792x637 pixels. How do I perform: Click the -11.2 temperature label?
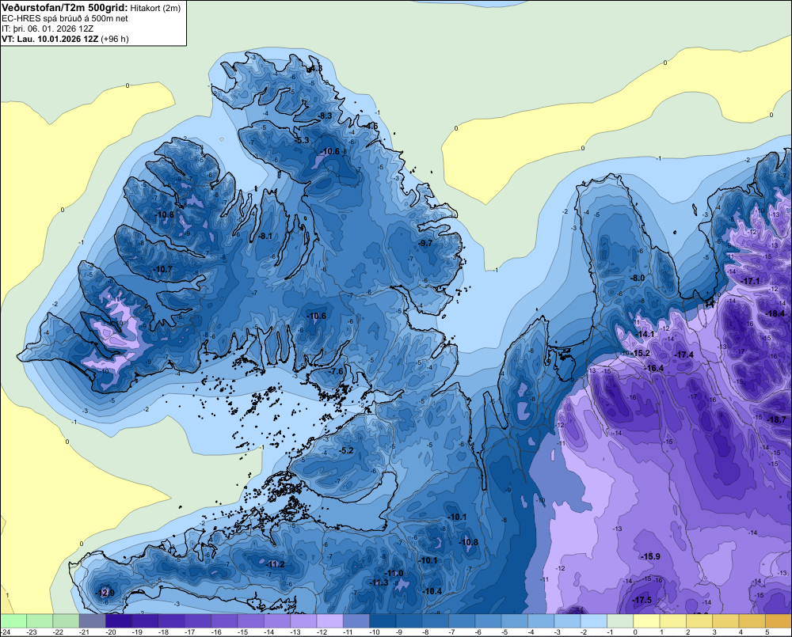276,564
